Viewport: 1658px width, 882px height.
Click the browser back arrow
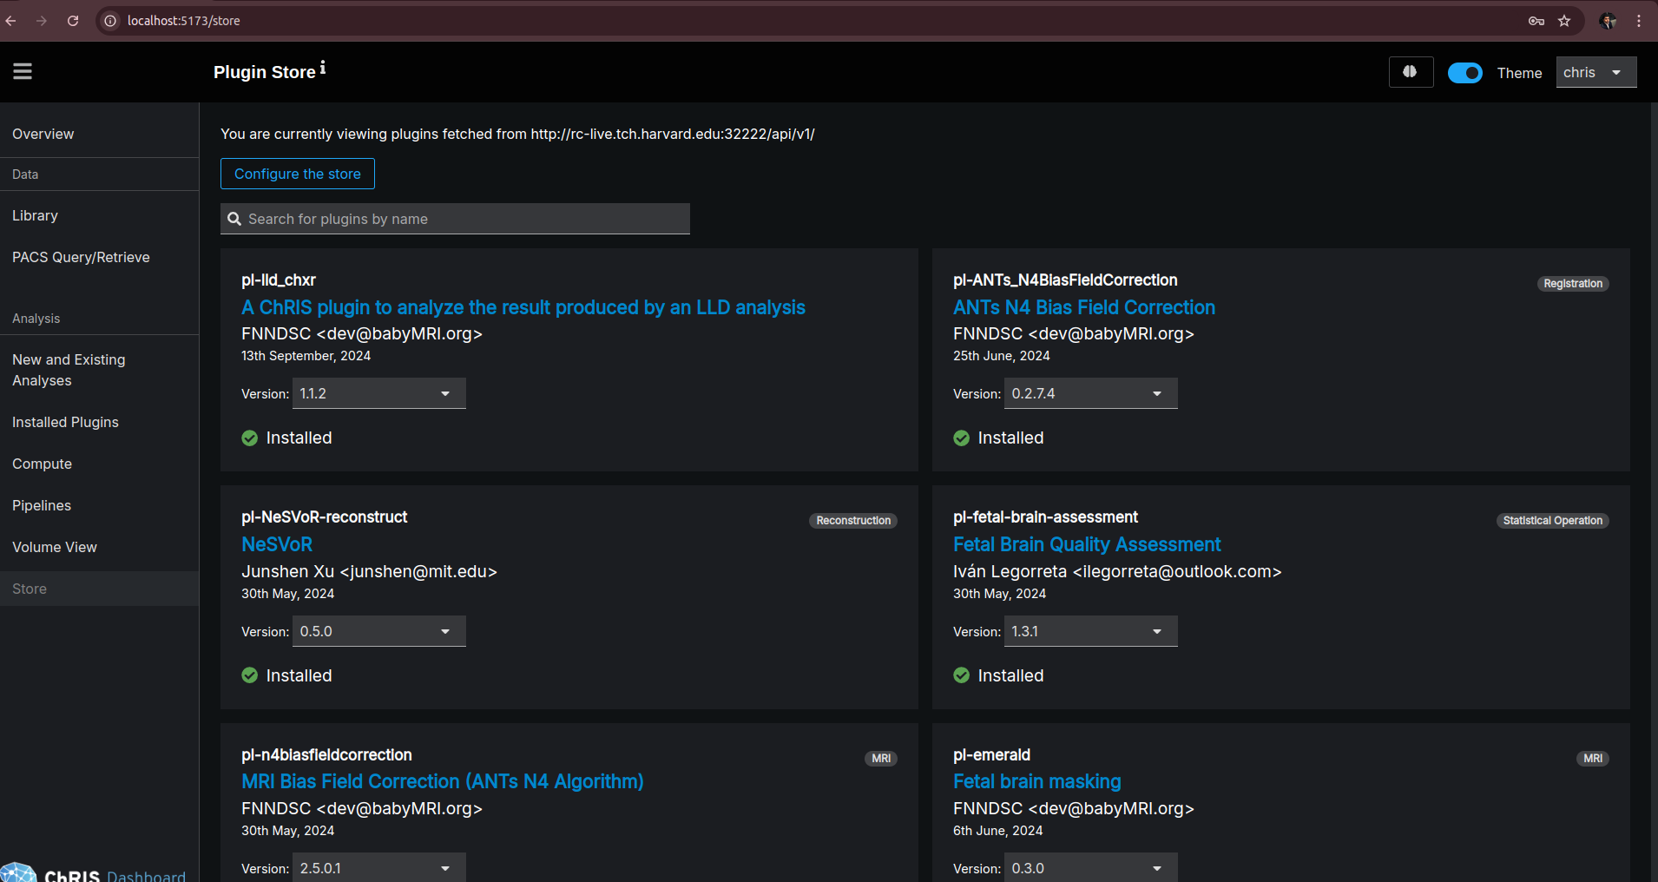coord(11,21)
